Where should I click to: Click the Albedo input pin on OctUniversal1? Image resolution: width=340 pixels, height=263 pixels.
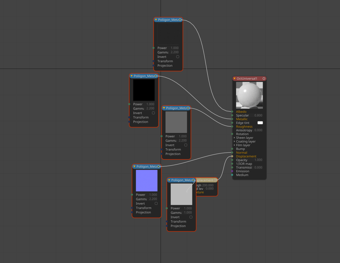coord(232,112)
